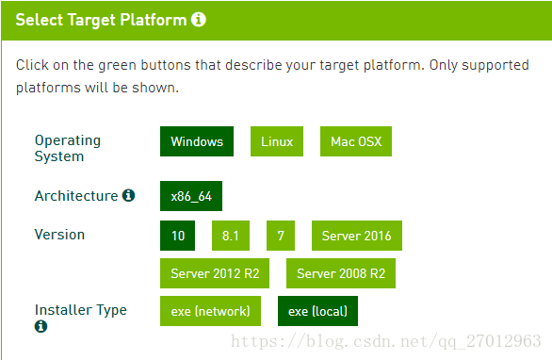The image size is (552, 360).
Task: Click the info icon under Installer Type
Action: coord(41,326)
